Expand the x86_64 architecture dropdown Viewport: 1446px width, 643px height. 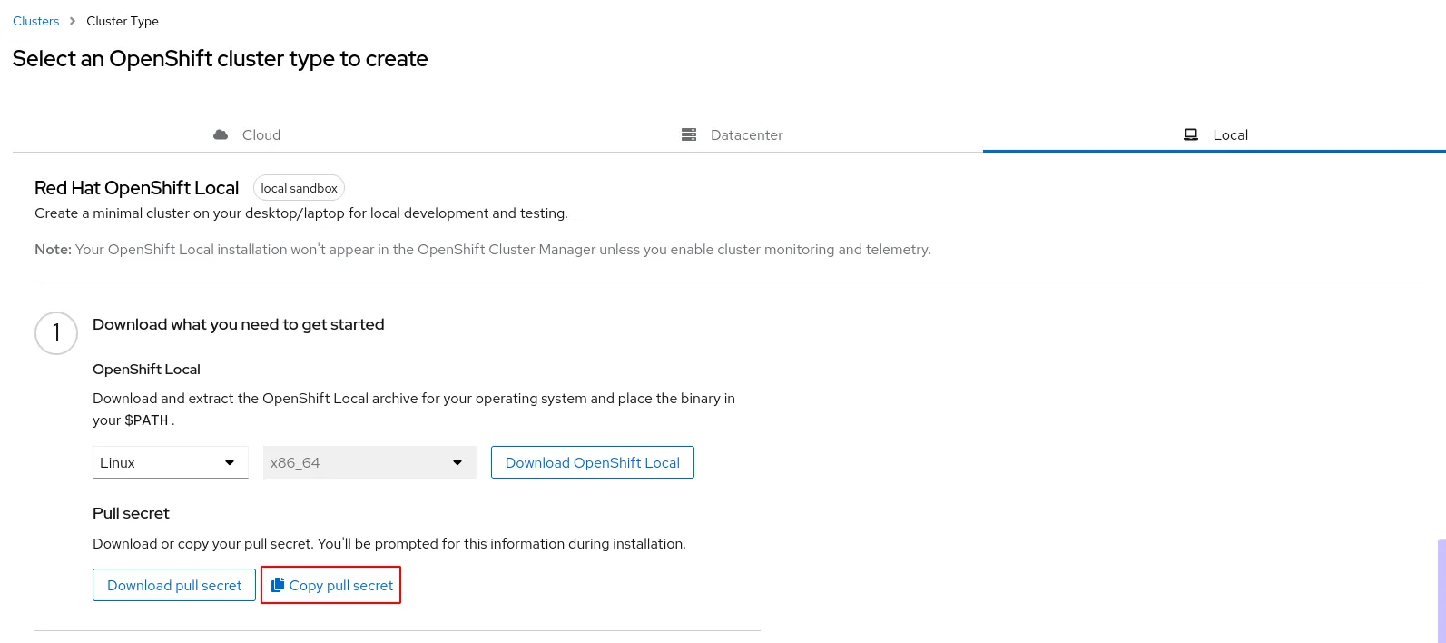(x=369, y=462)
